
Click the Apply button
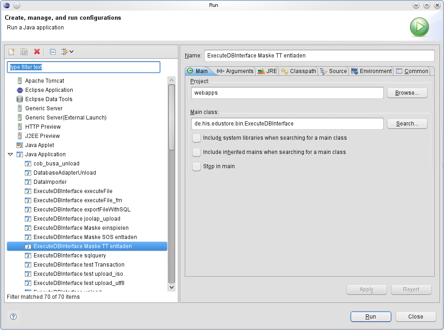tap(366, 290)
